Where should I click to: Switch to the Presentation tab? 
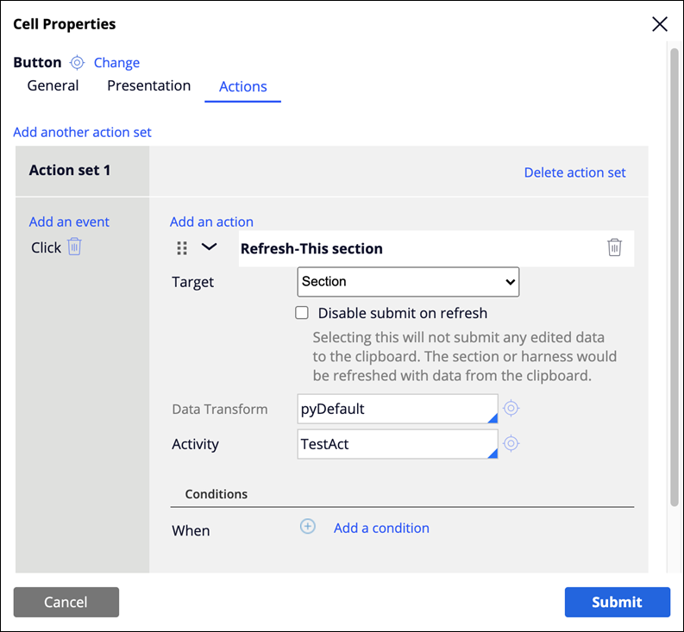click(x=148, y=85)
